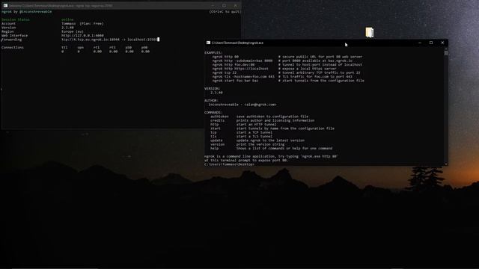Click the 'ttl' connections column header
The image size is (479, 269).
point(64,47)
